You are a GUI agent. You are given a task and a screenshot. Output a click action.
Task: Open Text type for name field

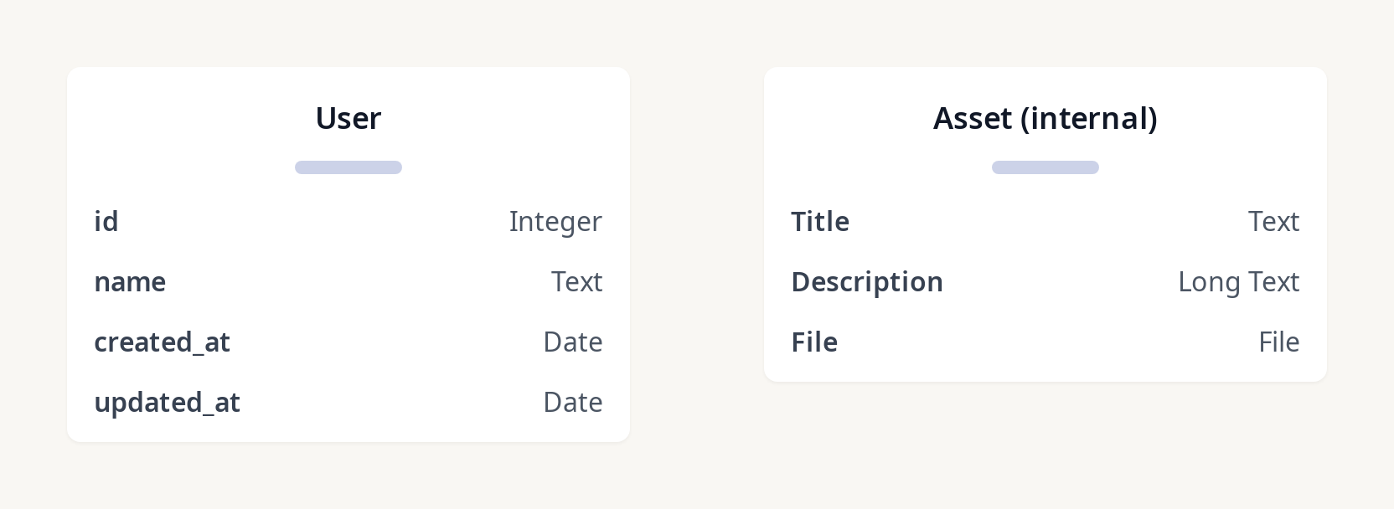point(576,282)
